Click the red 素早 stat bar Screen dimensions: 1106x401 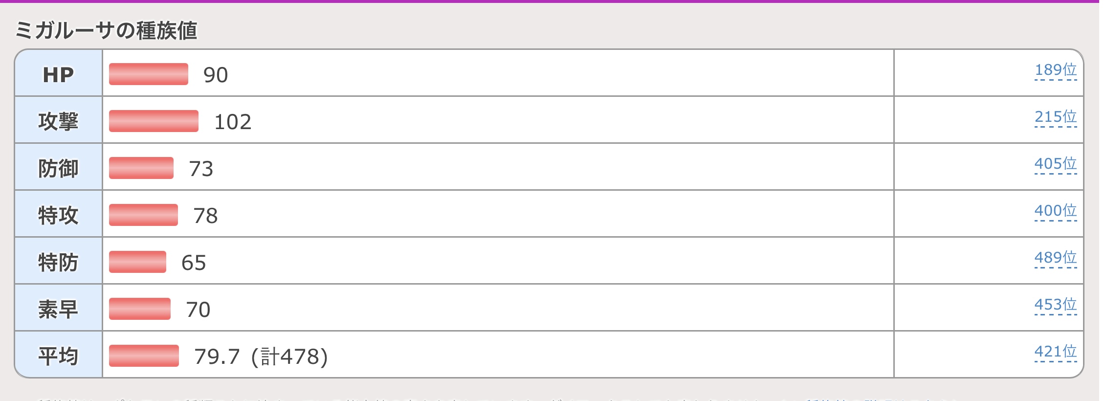139,309
